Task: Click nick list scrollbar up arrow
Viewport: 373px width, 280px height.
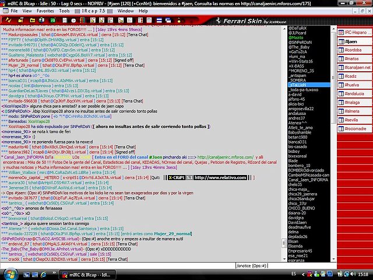Action: point(333,29)
